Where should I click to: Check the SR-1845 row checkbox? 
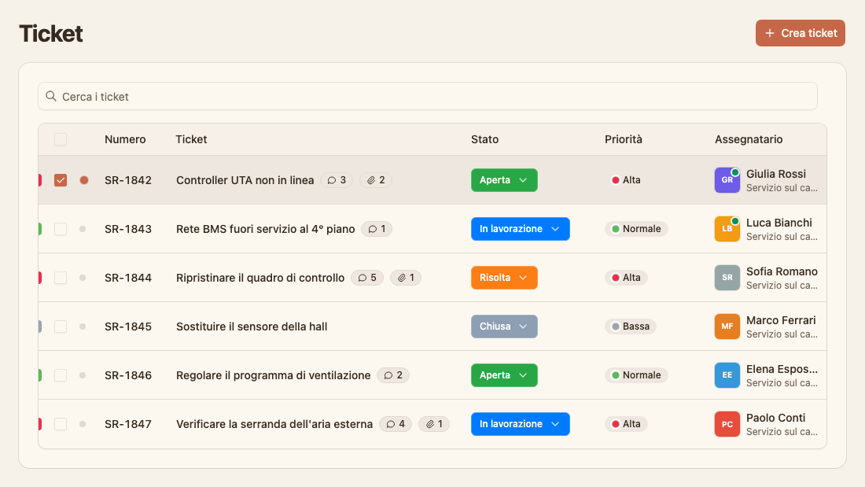pyautogui.click(x=61, y=327)
